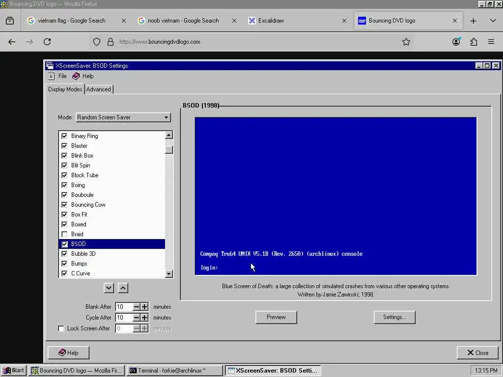Go back with browser back arrow
The width and height of the screenshot is (503, 377).
pyautogui.click(x=12, y=42)
